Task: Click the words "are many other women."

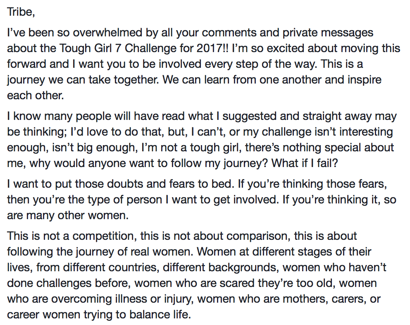Action: [x=68, y=215]
